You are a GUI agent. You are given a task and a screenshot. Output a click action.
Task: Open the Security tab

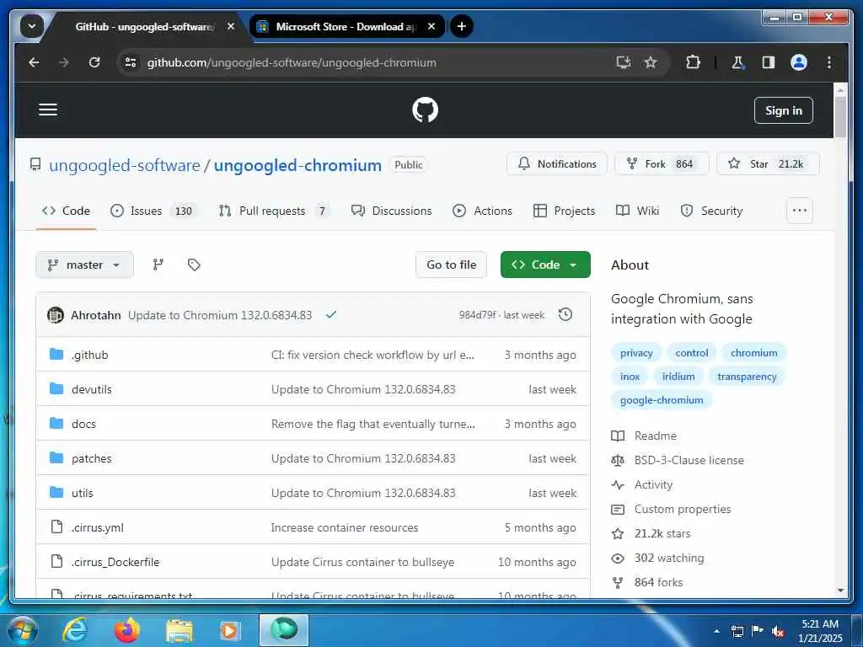pos(711,211)
